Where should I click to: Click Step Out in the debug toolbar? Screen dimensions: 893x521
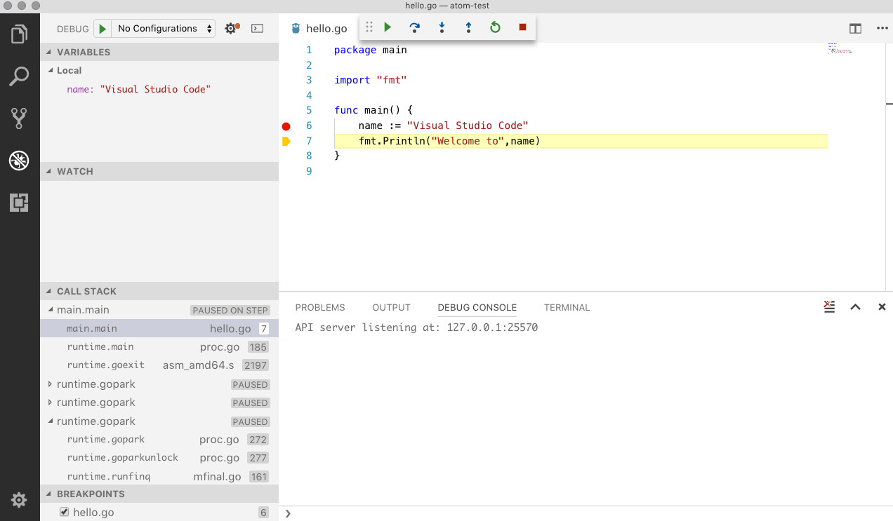point(468,27)
